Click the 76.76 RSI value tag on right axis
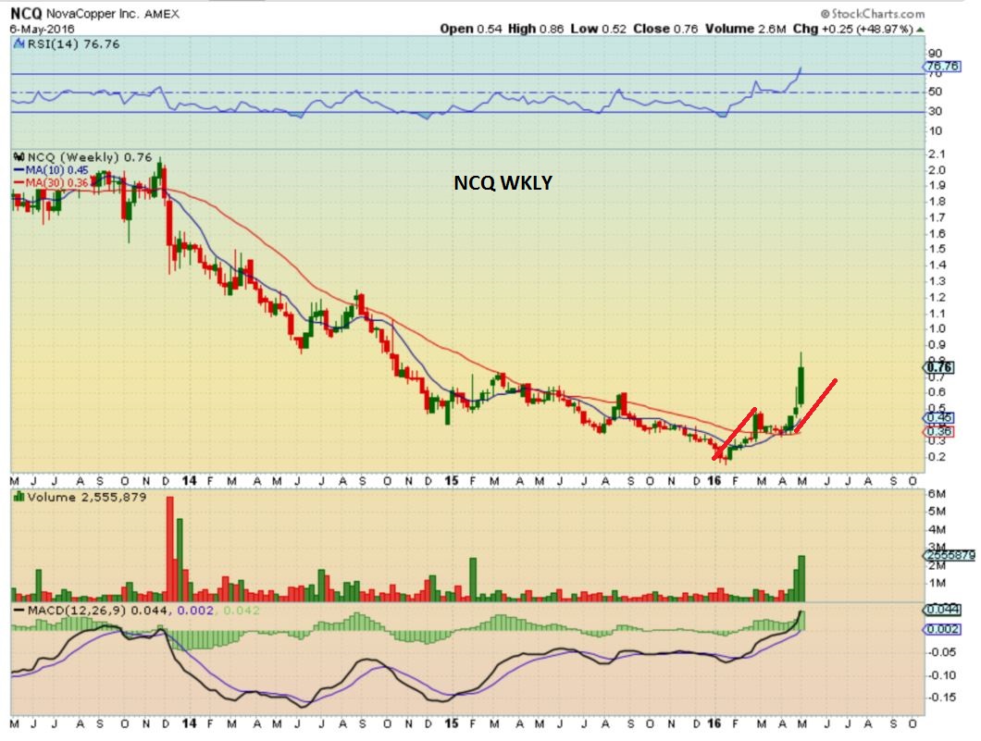Image resolution: width=981 pixels, height=741 pixels. [x=942, y=66]
